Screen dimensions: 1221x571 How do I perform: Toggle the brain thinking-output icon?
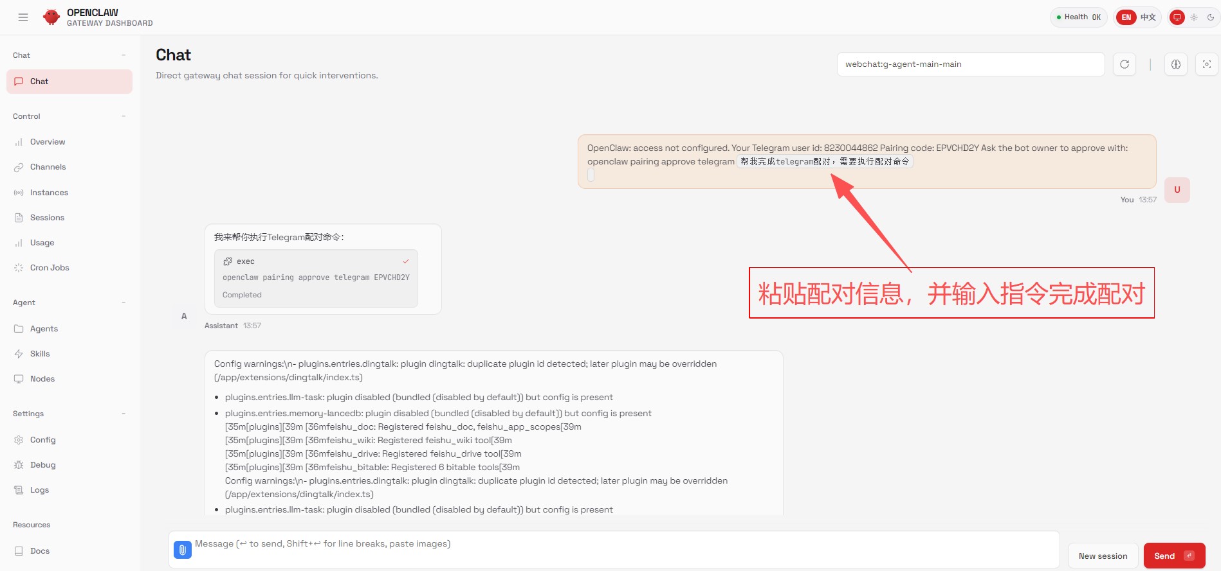[x=1176, y=64]
